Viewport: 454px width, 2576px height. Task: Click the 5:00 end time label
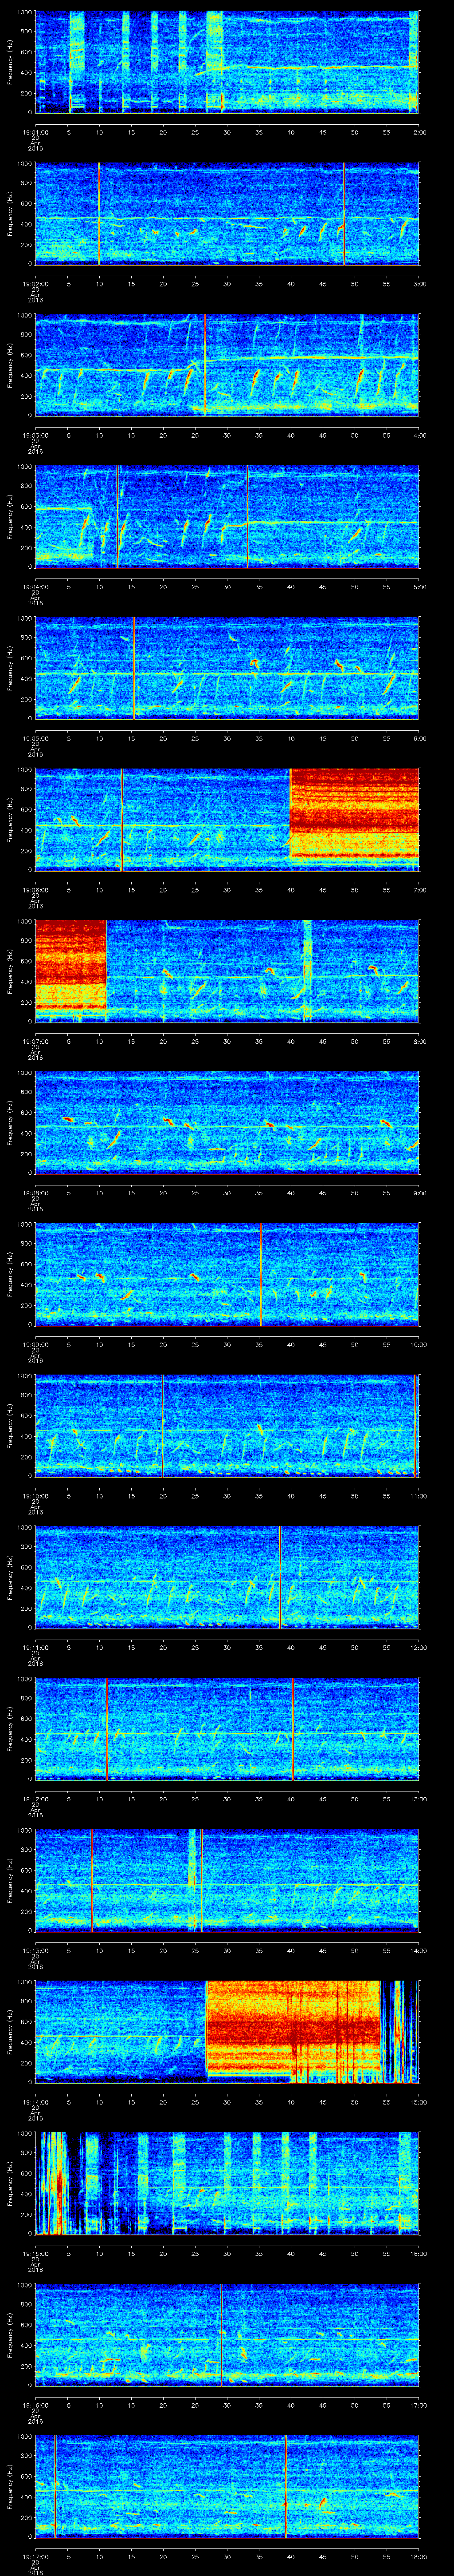419,586
